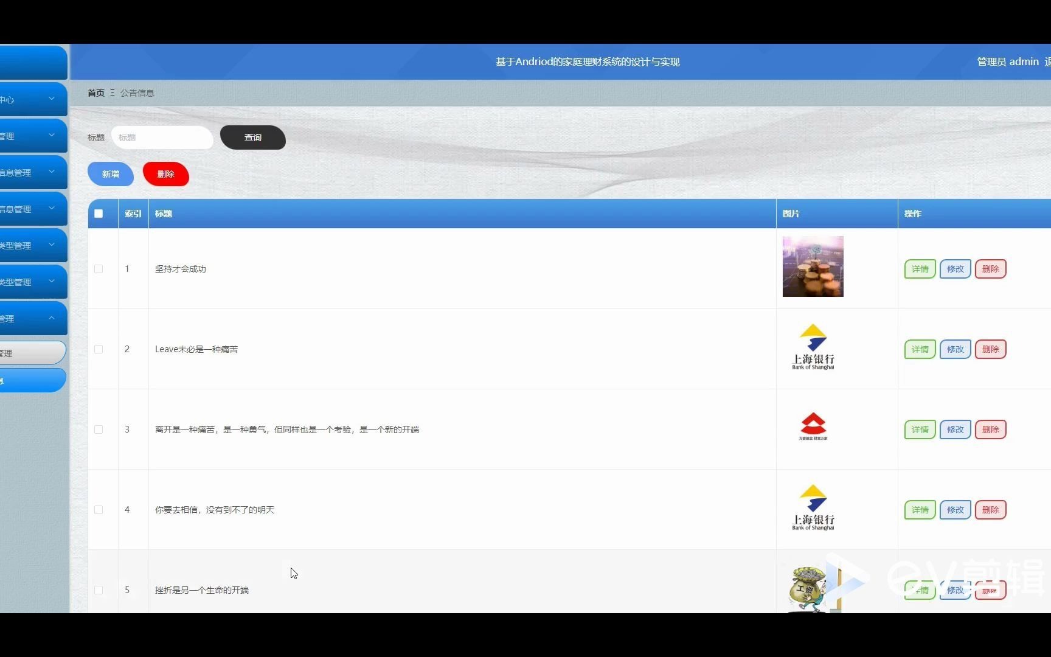Screen dimensions: 1051x657
Task: Click the title text Leave未必是一种痛苦
Action: pos(196,349)
